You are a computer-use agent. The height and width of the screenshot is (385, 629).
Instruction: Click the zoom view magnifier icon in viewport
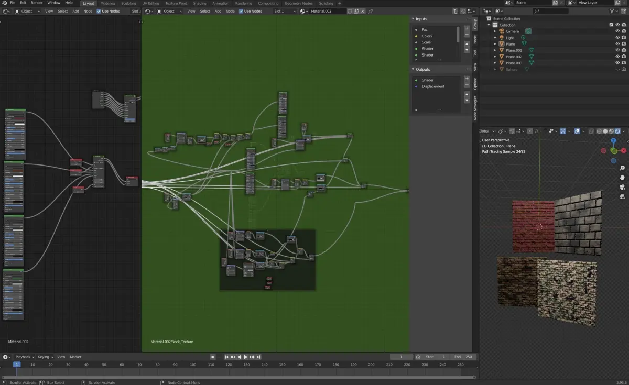tap(622, 168)
